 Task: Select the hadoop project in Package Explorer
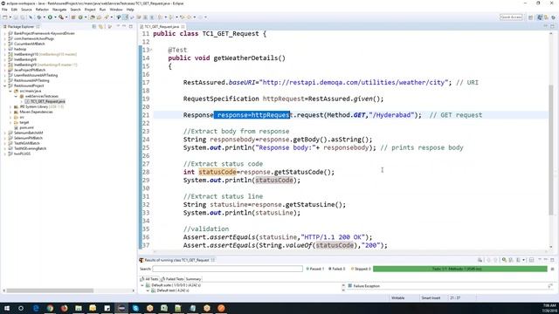click(20, 49)
